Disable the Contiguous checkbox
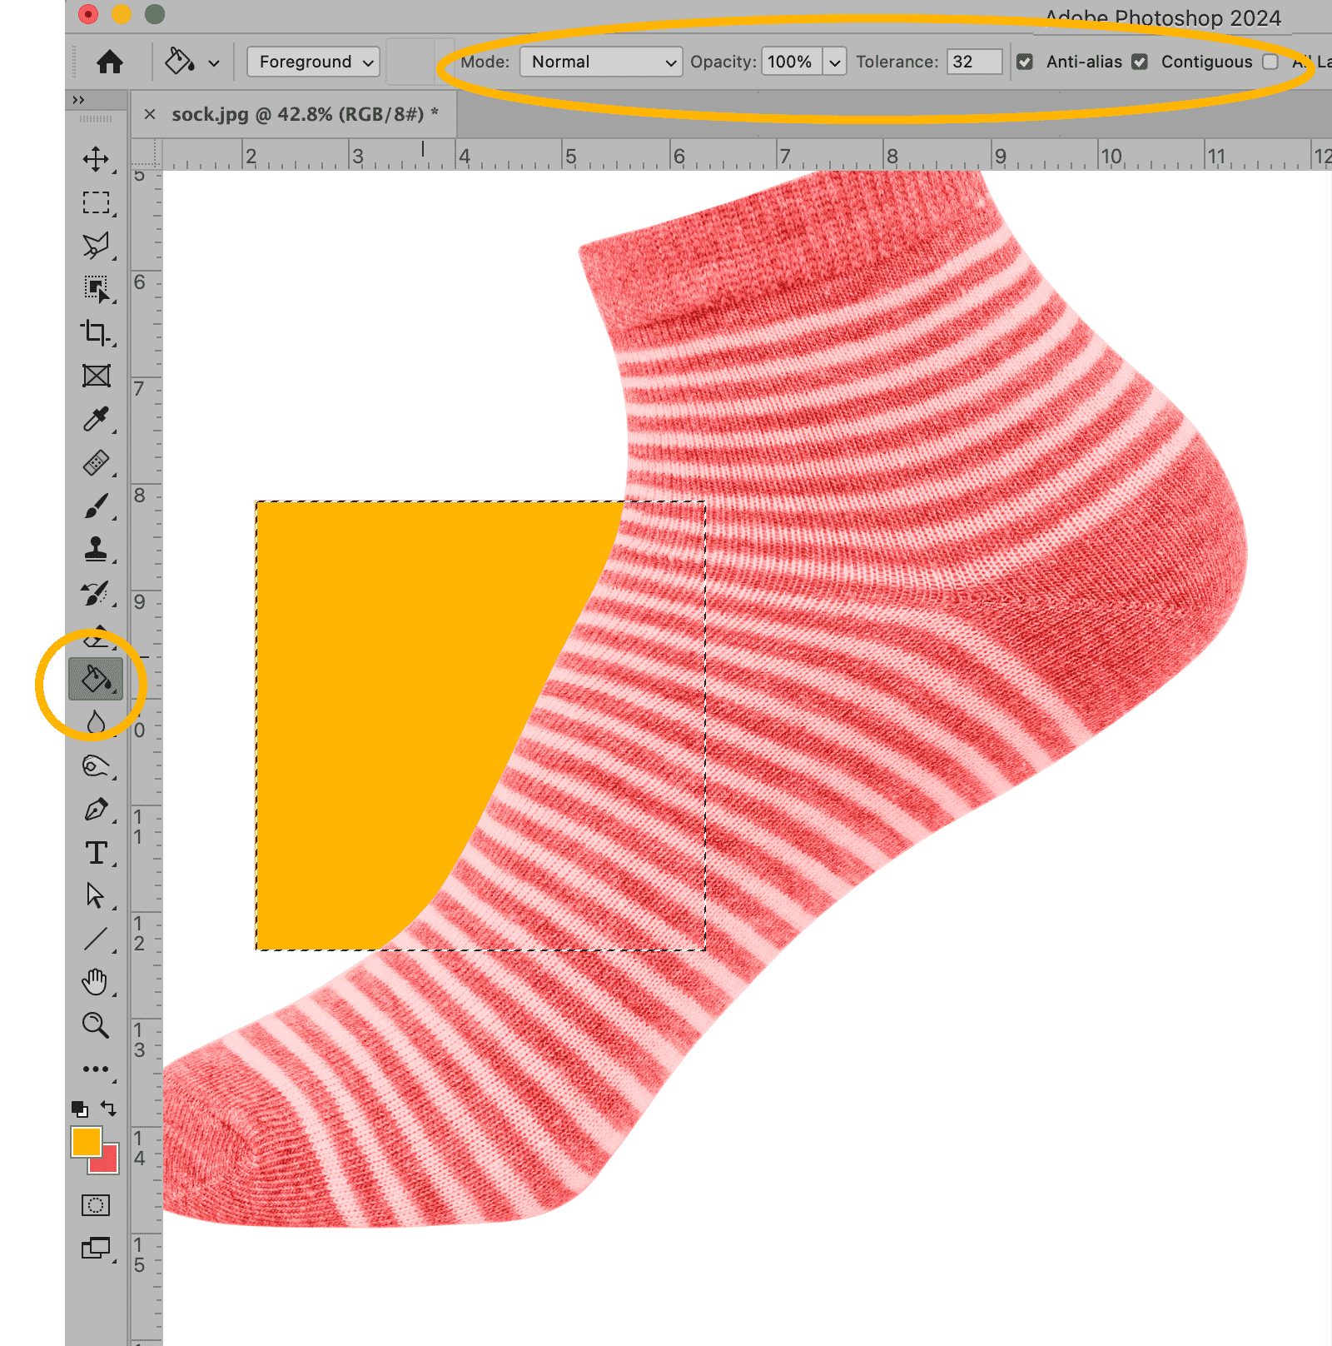This screenshot has height=1346, width=1332. click(x=1140, y=62)
